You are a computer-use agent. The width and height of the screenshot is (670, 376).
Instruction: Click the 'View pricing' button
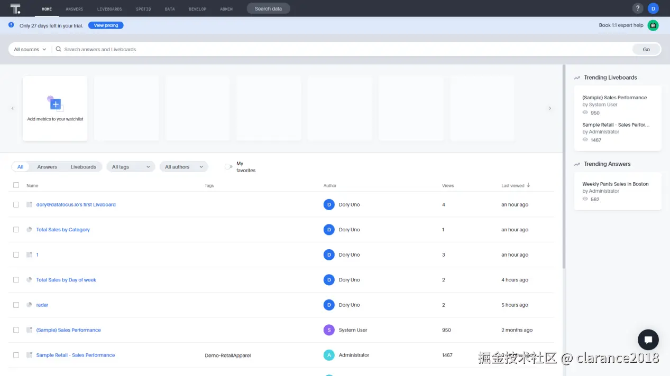click(x=105, y=25)
